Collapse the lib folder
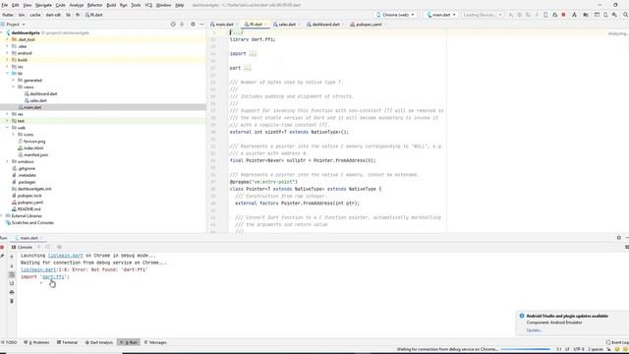This screenshot has height=354, width=629. pyautogui.click(x=7, y=74)
